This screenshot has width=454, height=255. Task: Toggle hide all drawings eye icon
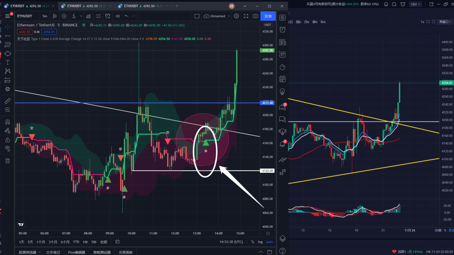8,149
